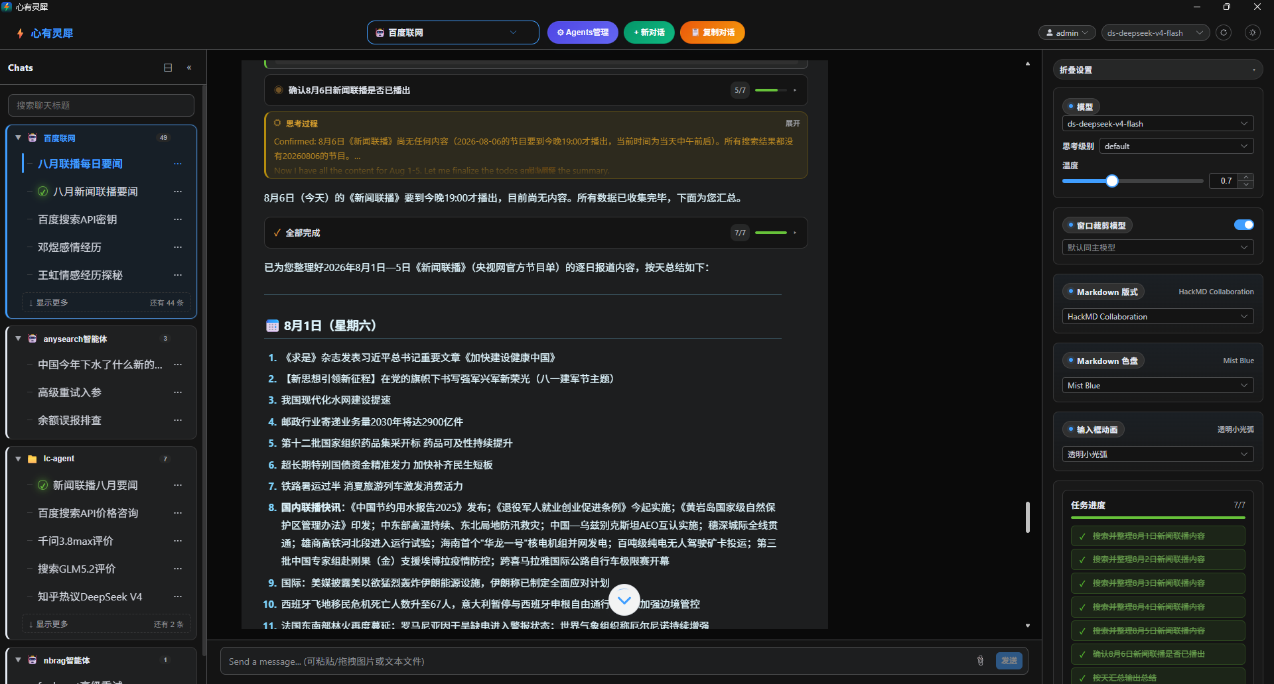This screenshot has height=684, width=1274.
Task: Click the scroll-to-bottom round arrow button
Action: (624, 600)
